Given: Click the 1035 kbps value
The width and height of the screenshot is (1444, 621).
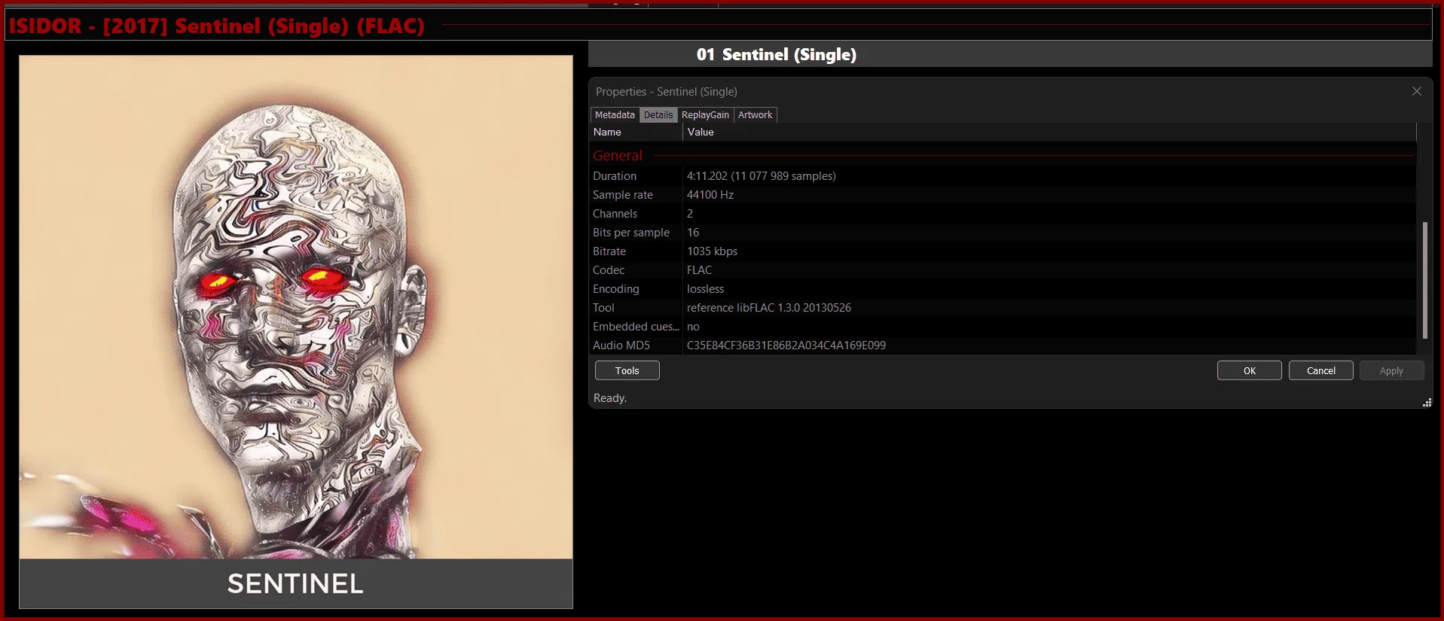Looking at the screenshot, I should pyautogui.click(x=712, y=251).
